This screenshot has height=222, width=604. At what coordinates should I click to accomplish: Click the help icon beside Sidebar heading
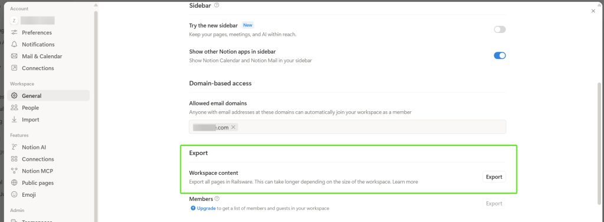coord(216,5)
